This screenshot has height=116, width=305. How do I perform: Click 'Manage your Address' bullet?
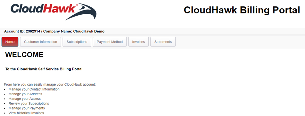[x=25, y=94]
